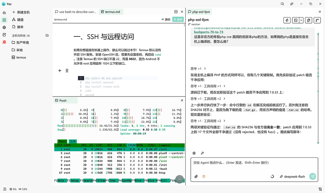The width and height of the screenshot is (325, 193).
Task: Select the hosts server sidebar icon
Action: click(4, 20)
